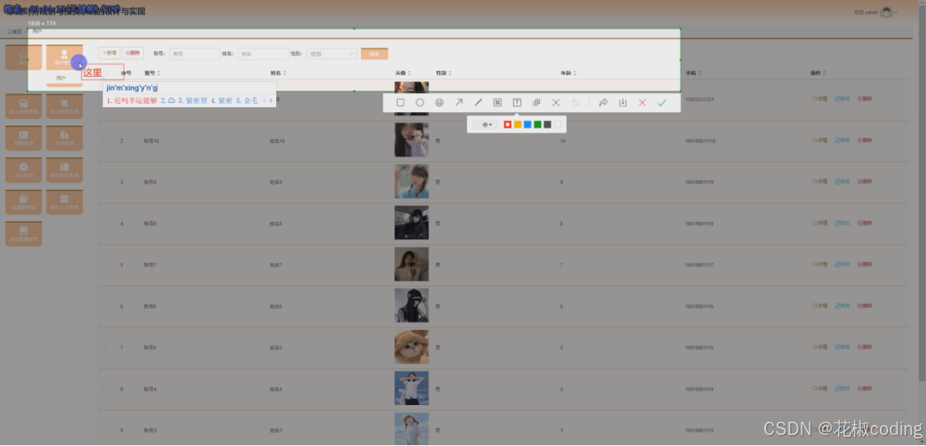Pick the green color swatch
This screenshot has width=926, height=446.
click(538, 125)
